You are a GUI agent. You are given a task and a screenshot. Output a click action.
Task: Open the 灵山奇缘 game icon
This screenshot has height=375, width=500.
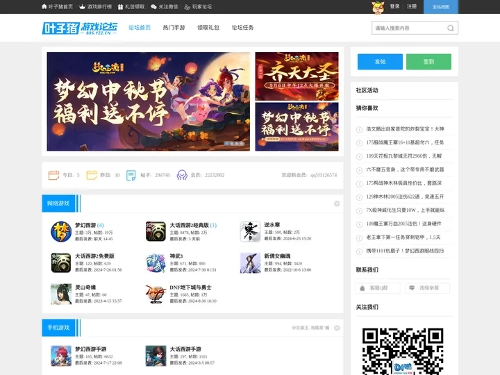[x=61, y=294]
